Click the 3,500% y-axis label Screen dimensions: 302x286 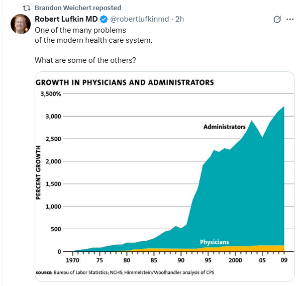pos(51,94)
